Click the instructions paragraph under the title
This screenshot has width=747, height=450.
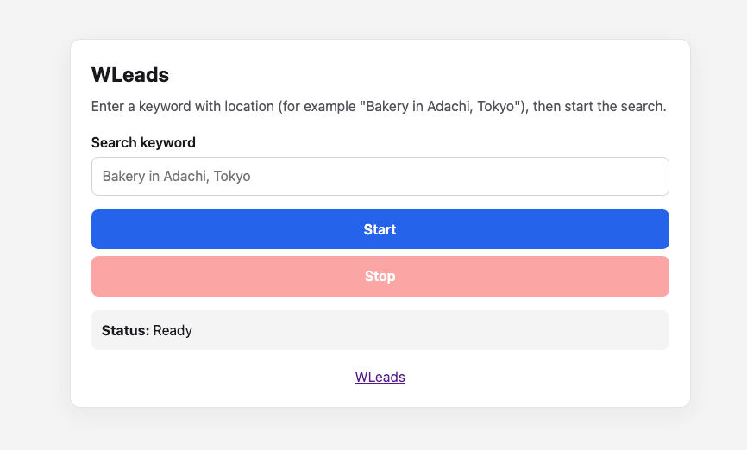[379, 106]
